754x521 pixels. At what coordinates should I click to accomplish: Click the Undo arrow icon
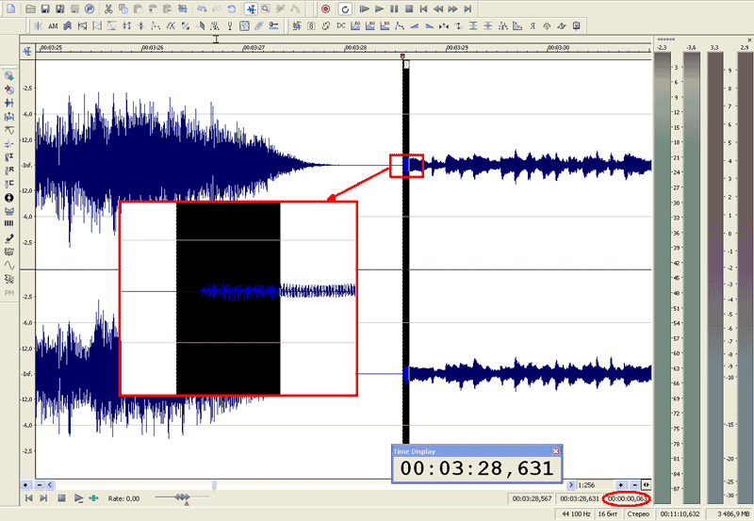[x=202, y=8]
